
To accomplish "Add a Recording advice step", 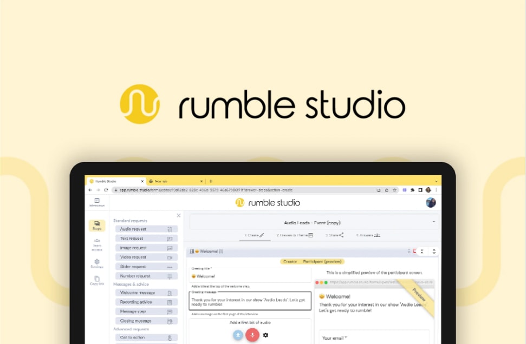I will coord(146,302).
